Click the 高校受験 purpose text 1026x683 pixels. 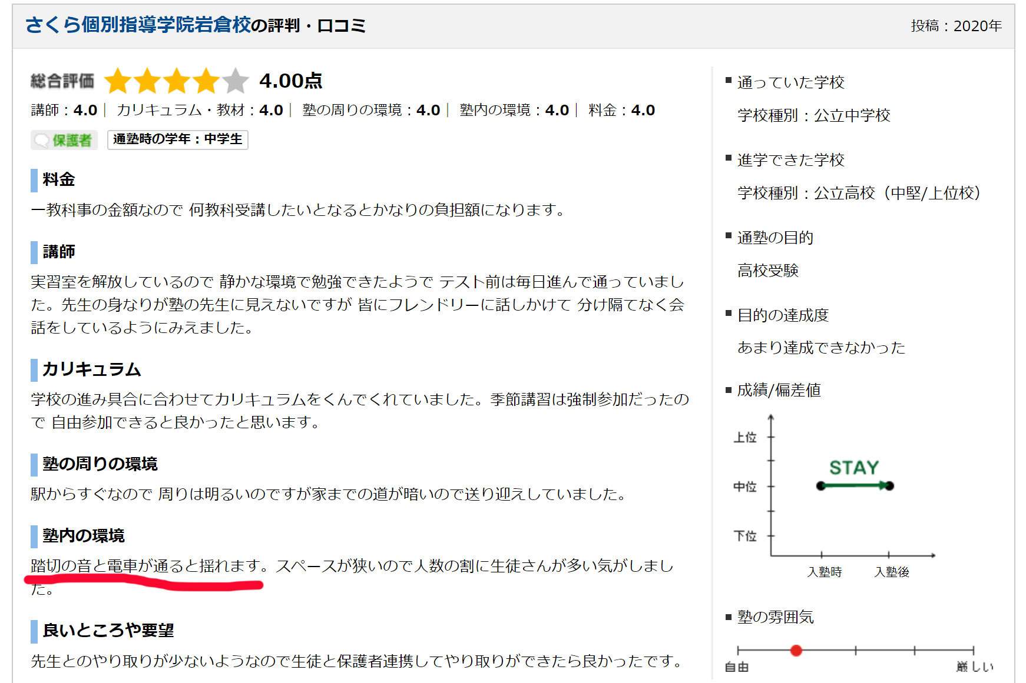click(768, 271)
